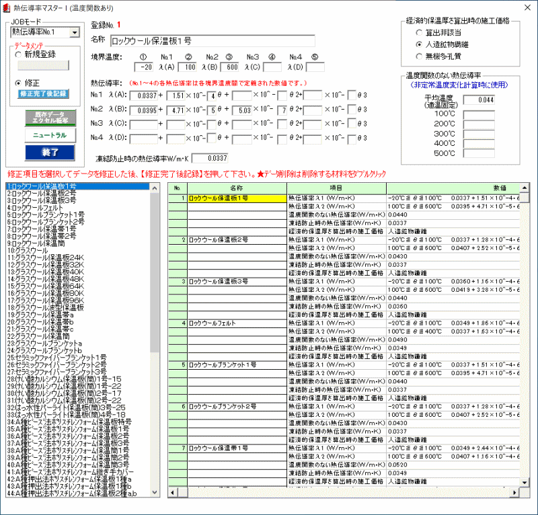Select the 修正 radio button
This screenshot has height=515, width=538.
pos(19,83)
